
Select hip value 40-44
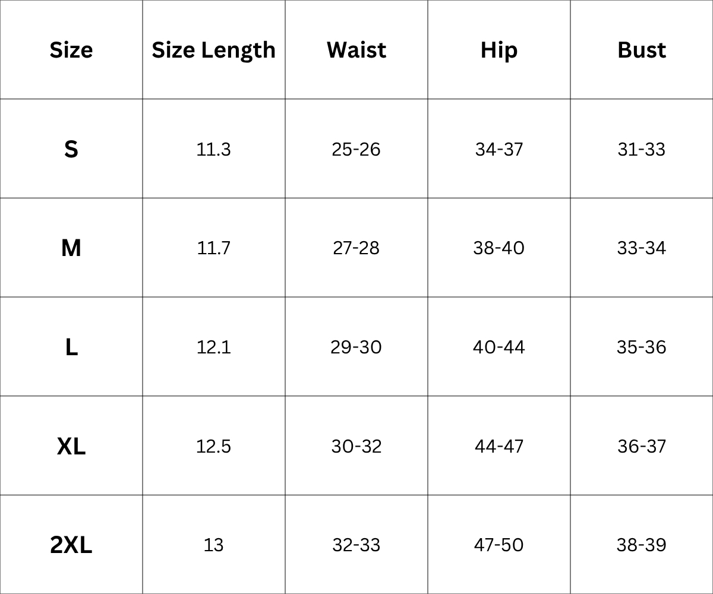pos(499,347)
